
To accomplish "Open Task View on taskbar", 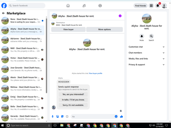I will pyautogui.click(x=55, y=125).
